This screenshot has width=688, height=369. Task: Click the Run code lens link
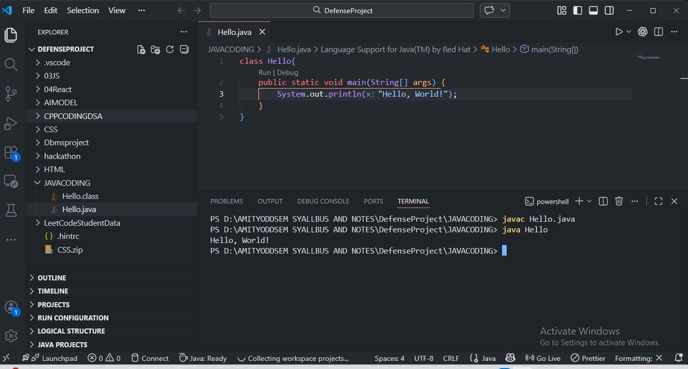pyautogui.click(x=264, y=73)
